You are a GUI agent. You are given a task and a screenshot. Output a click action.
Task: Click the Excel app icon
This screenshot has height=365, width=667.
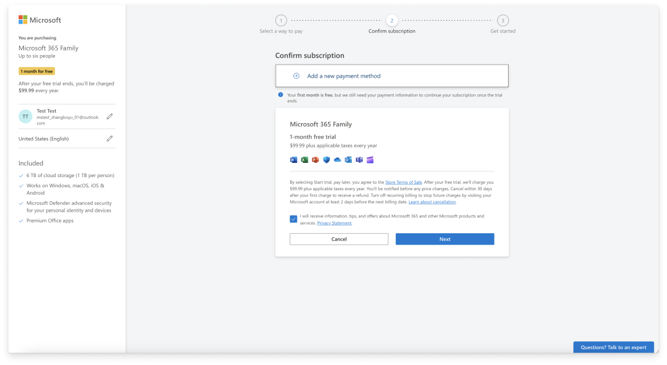305,160
